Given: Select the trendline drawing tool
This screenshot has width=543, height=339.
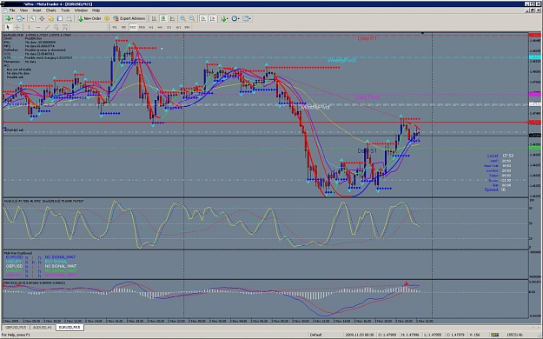Looking at the screenshot, I should pyautogui.click(x=47, y=27).
